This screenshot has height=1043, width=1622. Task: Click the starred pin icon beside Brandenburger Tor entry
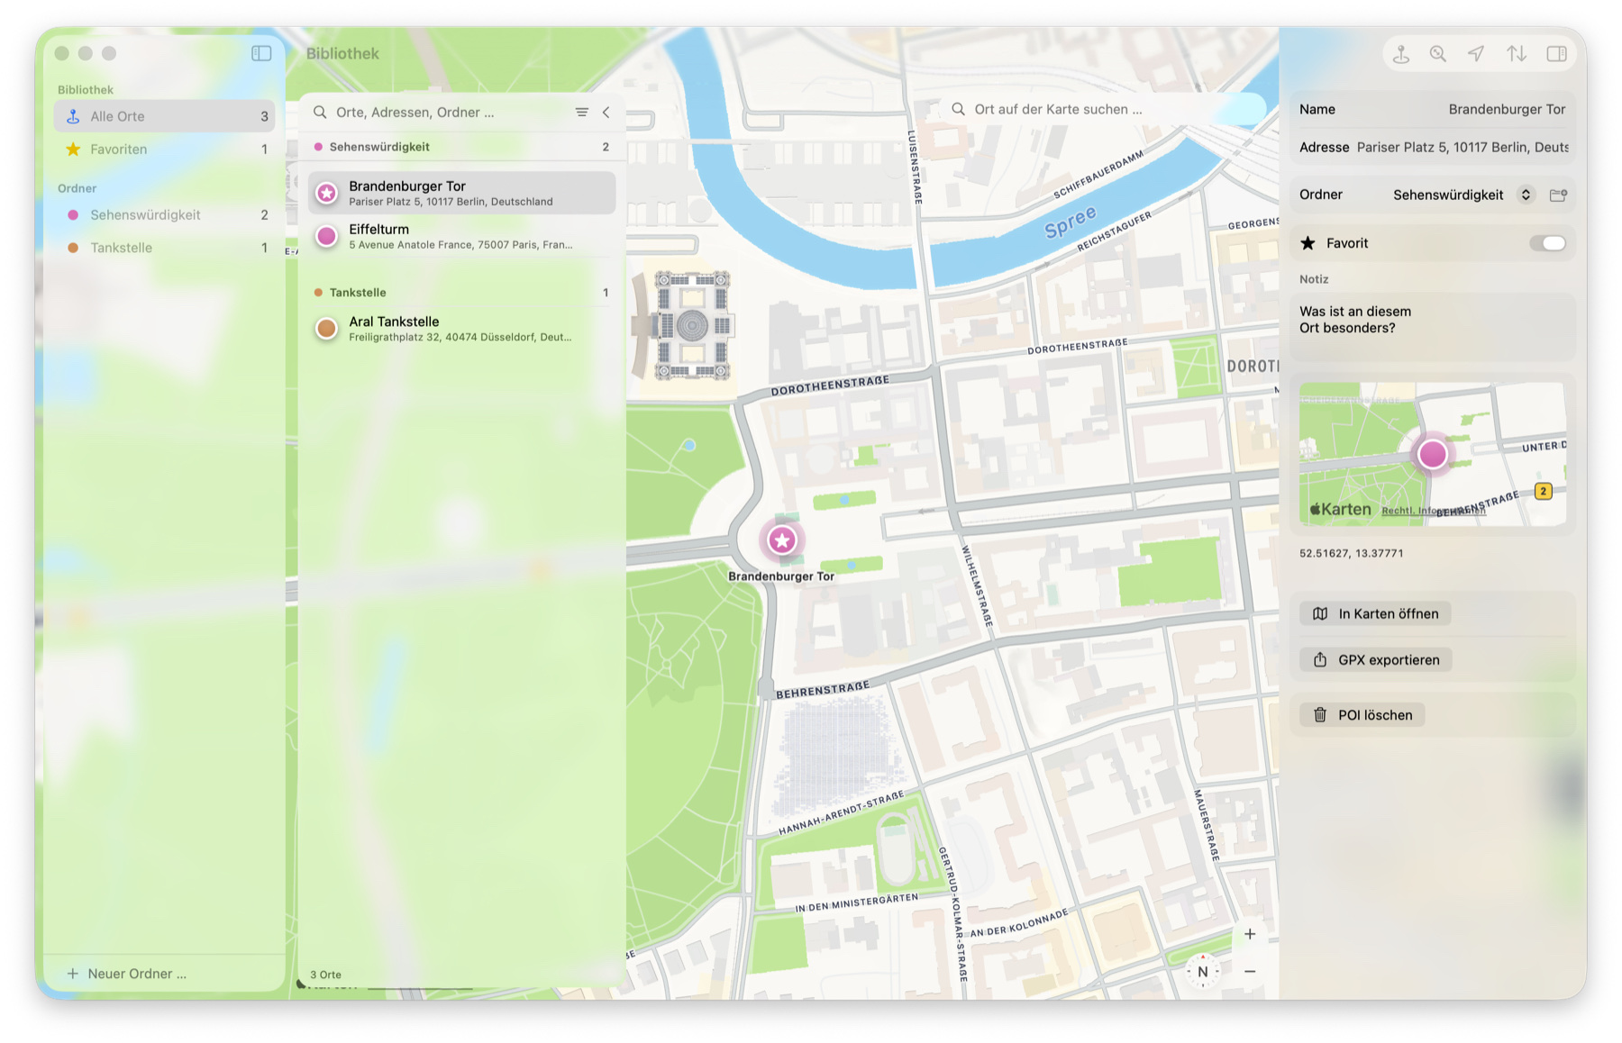pyautogui.click(x=327, y=193)
